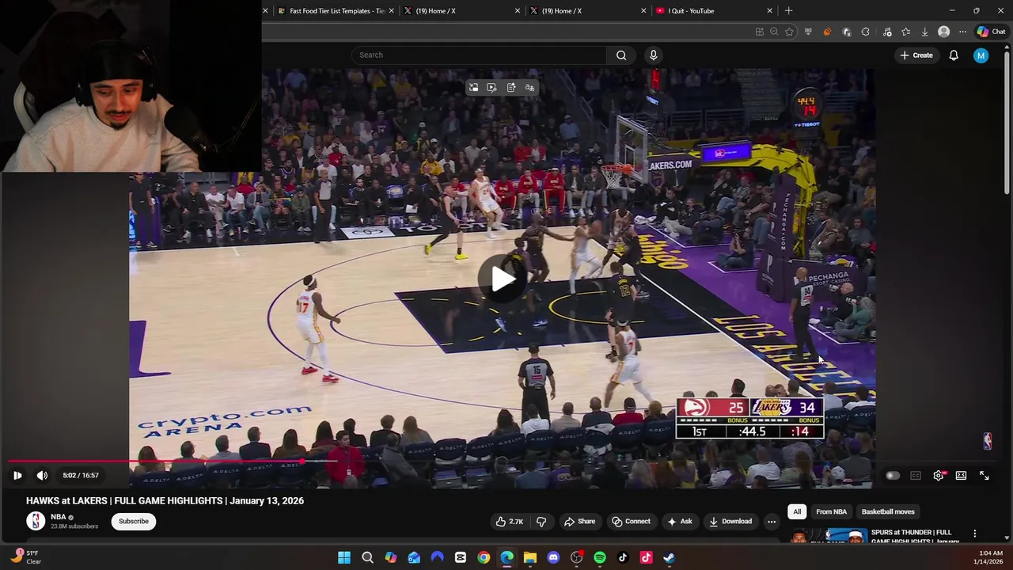The height and width of the screenshot is (570, 1013).
Task: Click first icon in video overlay toolbar
Action: coord(473,88)
